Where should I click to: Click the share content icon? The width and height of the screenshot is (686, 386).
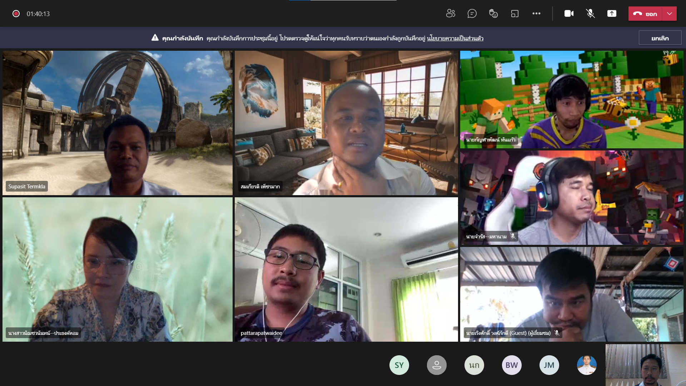612,14
